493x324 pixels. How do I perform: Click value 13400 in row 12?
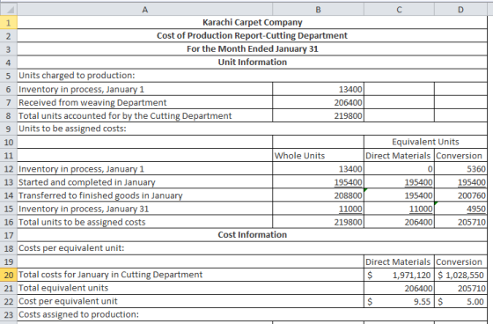(318, 169)
